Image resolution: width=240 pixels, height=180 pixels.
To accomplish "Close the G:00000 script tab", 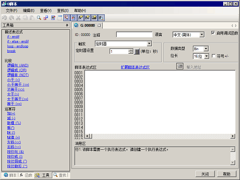I will (99, 25).
